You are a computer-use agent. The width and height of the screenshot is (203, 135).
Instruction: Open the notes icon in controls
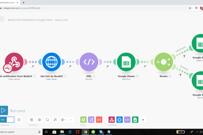[x=47, y=120]
